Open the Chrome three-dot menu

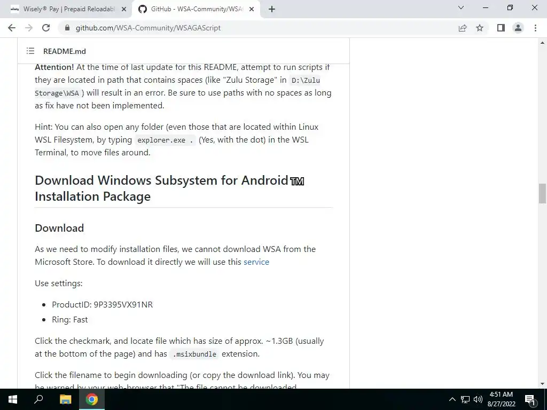(535, 28)
